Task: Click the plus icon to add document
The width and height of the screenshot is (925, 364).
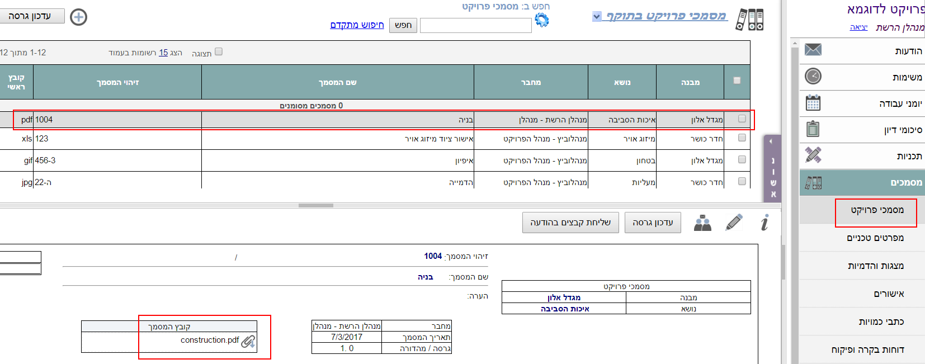Action: pos(78,17)
